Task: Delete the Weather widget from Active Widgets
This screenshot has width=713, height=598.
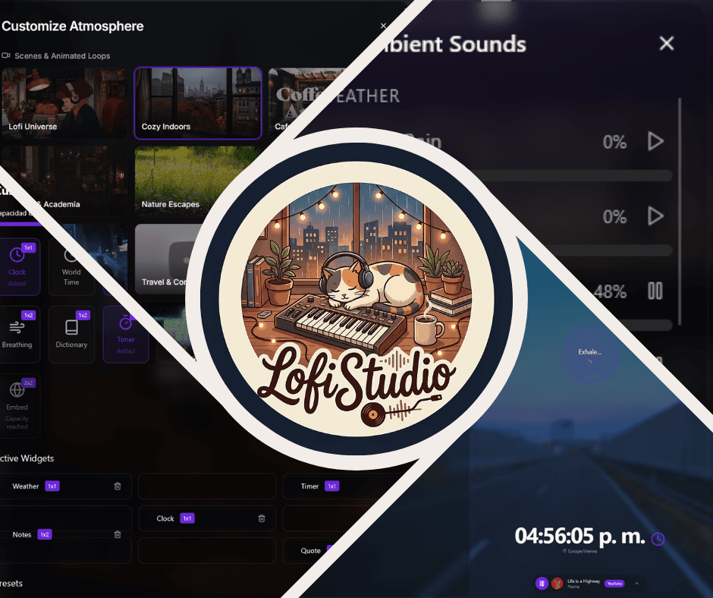Action: click(x=118, y=486)
